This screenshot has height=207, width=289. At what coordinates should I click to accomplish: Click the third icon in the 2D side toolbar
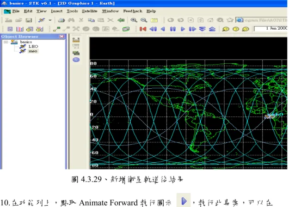(x=76, y=53)
